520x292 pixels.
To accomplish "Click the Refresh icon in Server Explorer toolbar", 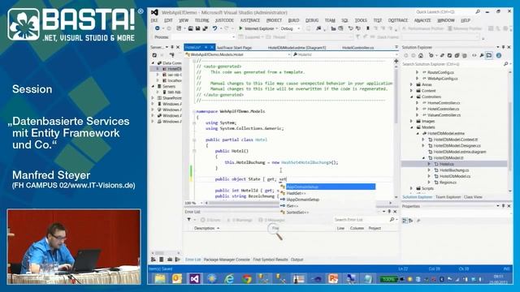I will pyautogui.click(x=154, y=55).
